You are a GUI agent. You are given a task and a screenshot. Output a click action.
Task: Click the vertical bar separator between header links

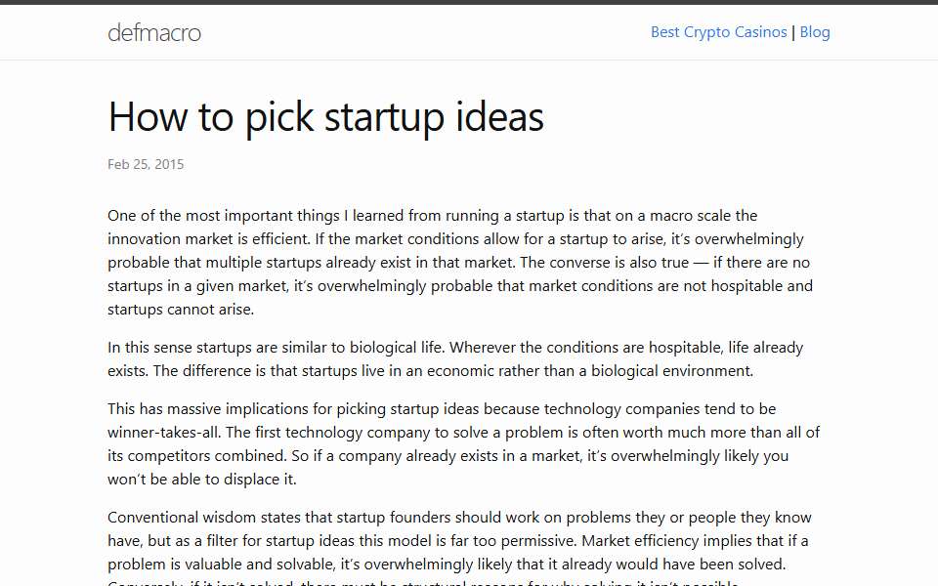(x=793, y=32)
